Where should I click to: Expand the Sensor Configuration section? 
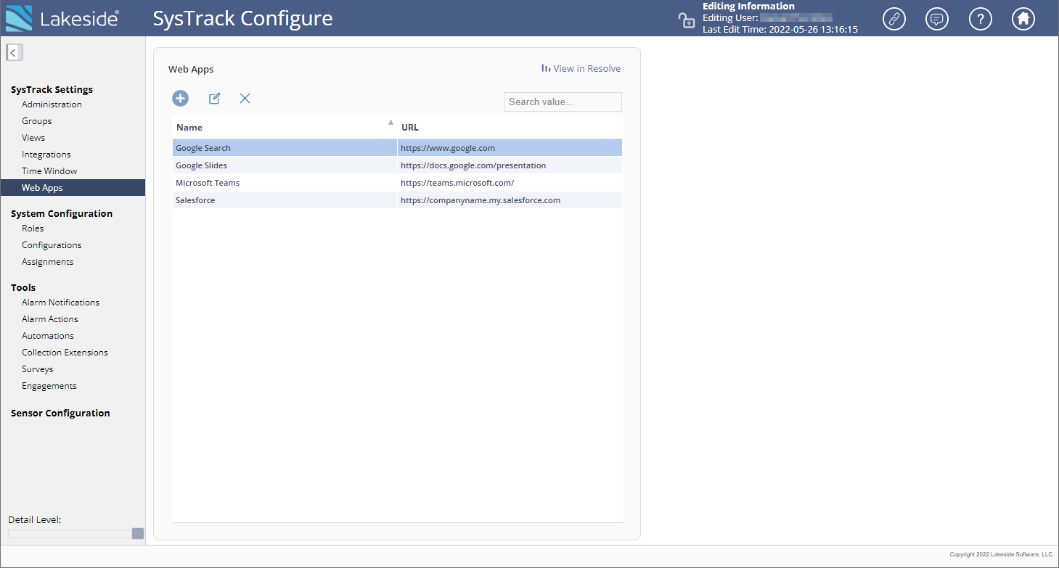(x=60, y=413)
